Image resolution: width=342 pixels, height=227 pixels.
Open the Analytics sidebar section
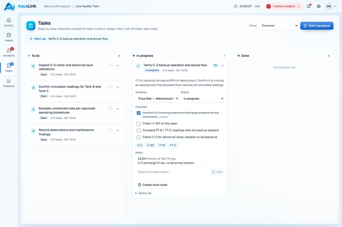[x=9, y=83]
